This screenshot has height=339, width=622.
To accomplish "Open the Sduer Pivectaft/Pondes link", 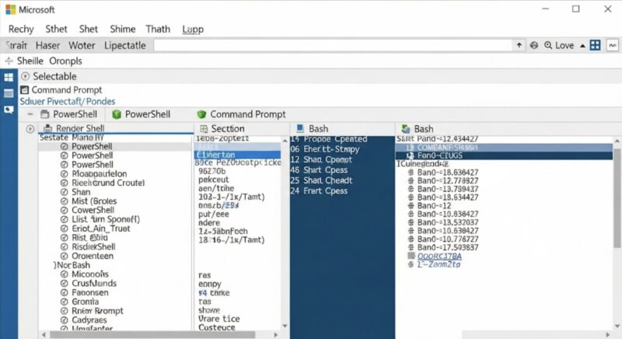I will click(68, 102).
